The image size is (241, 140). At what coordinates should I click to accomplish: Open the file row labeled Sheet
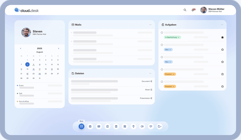[112, 91]
